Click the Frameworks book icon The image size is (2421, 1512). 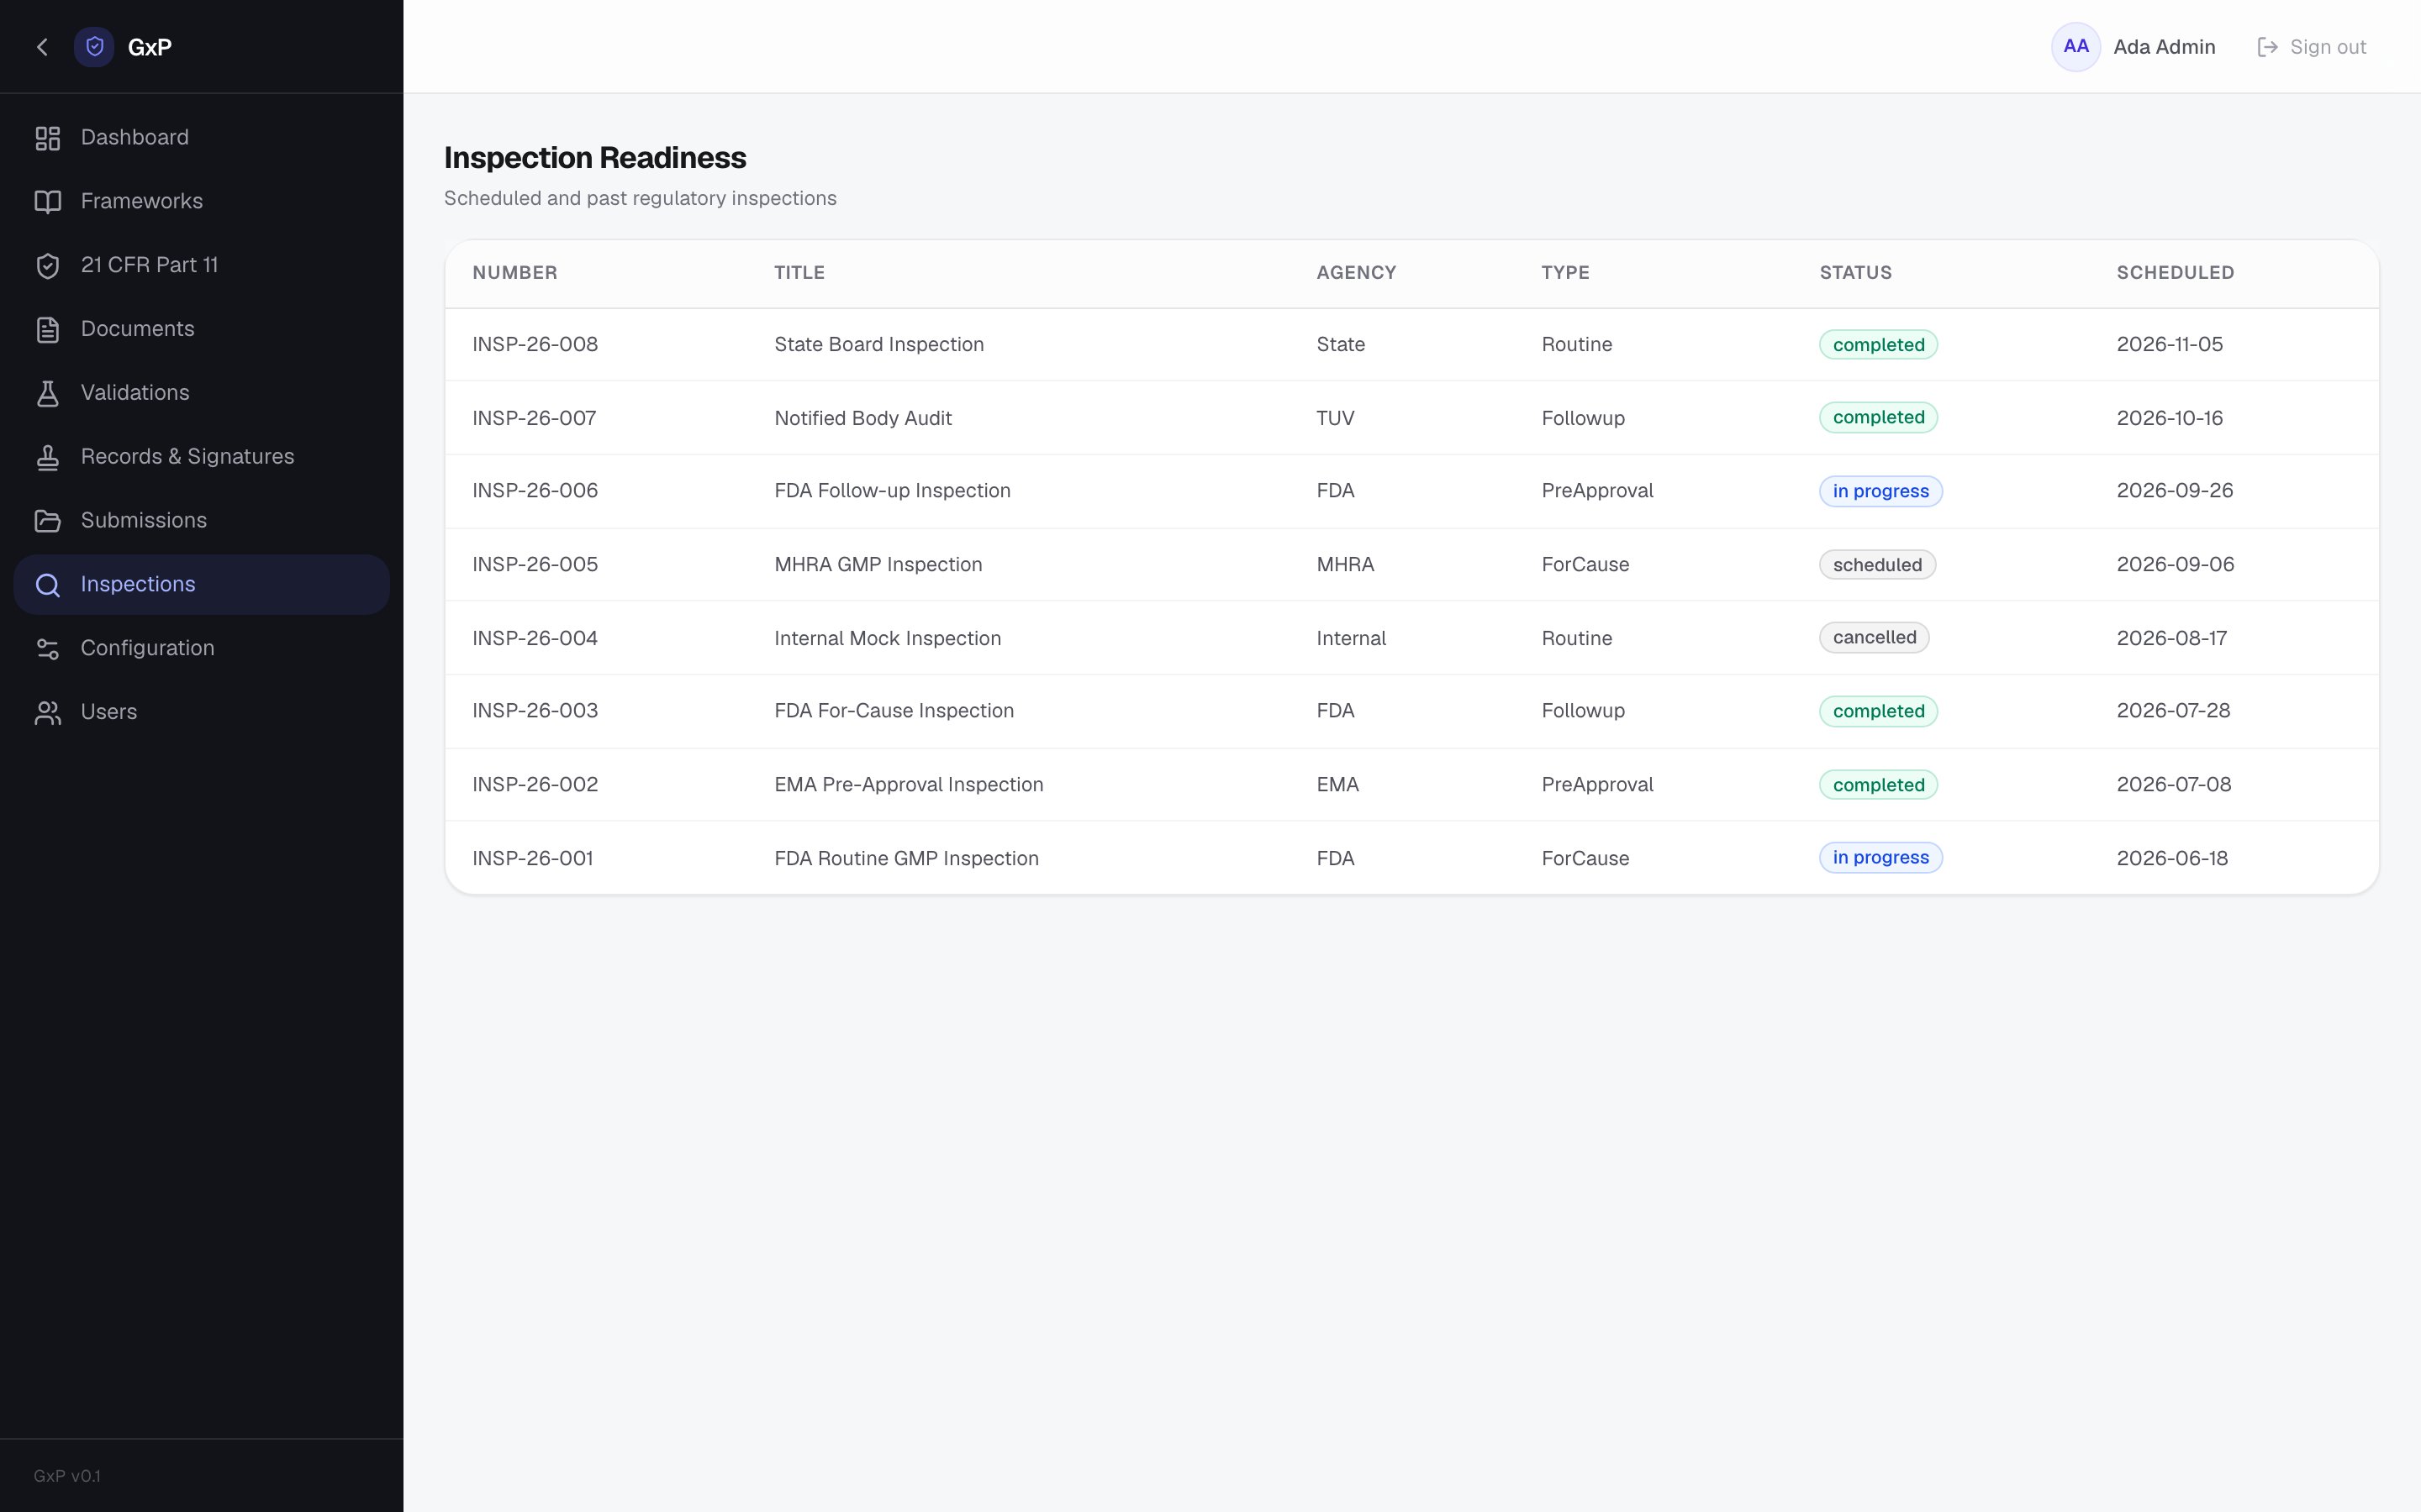[x=48, y=202]
